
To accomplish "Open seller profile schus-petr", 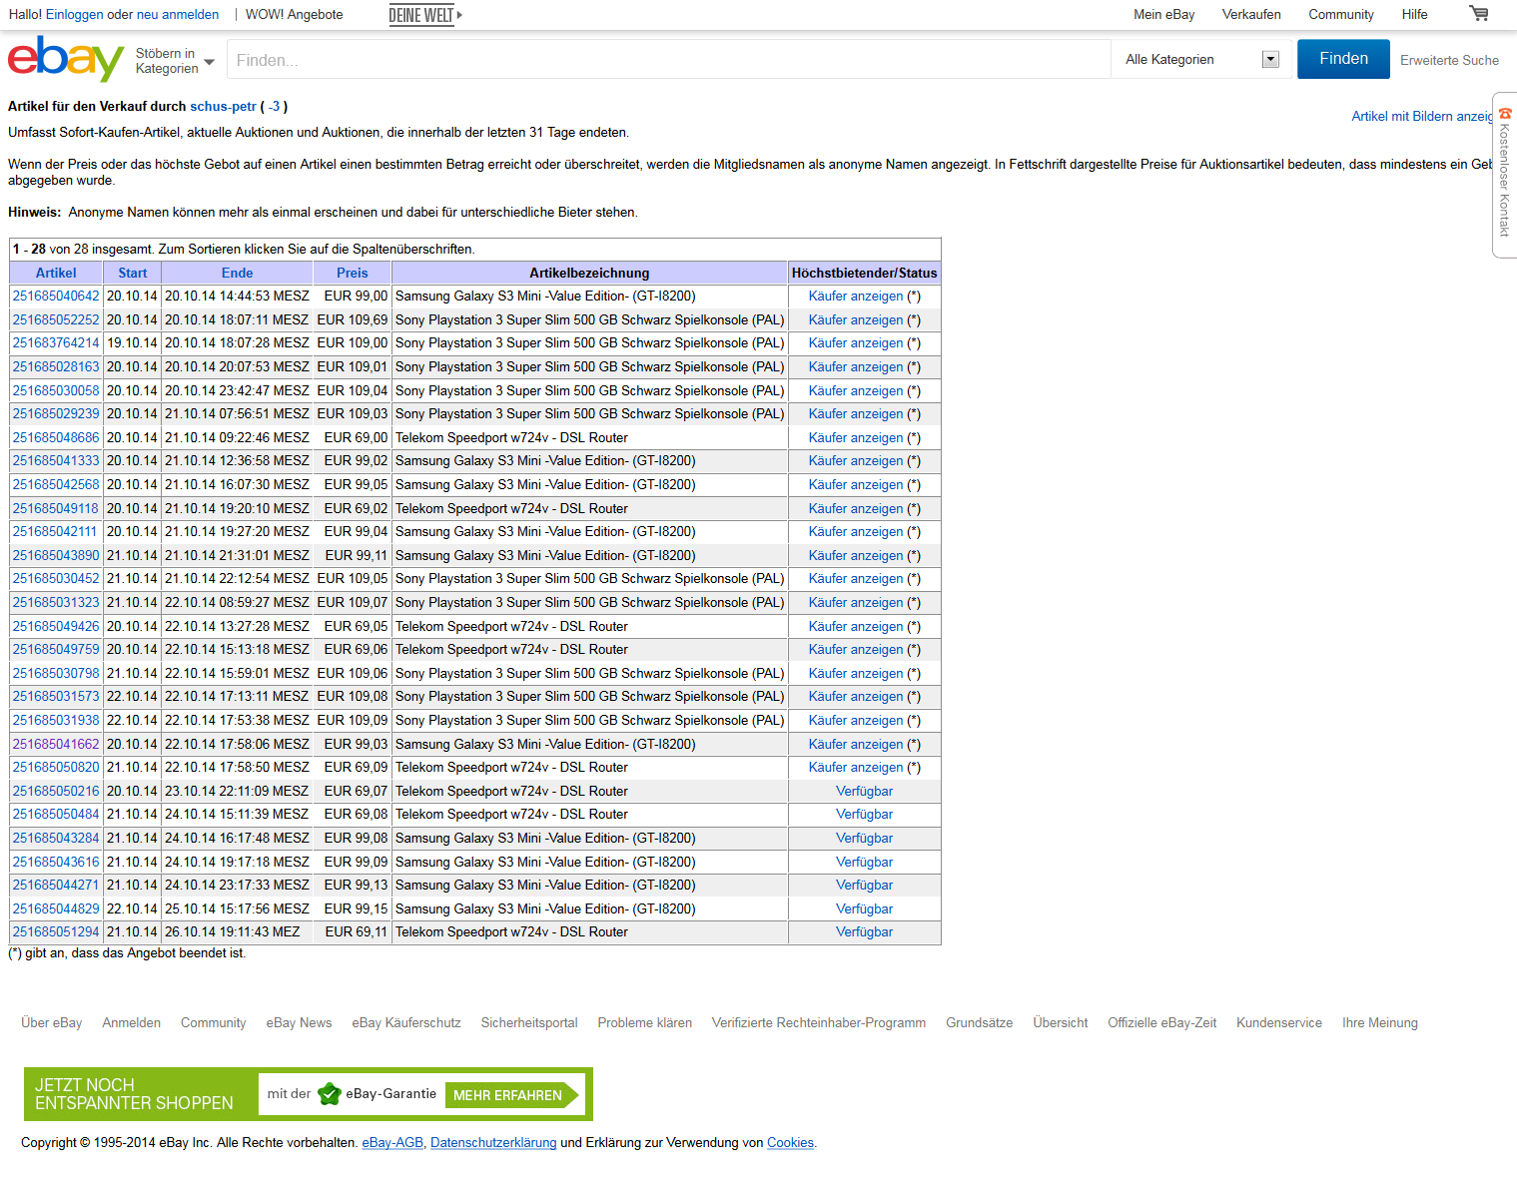I will pyautogui.click(x=224, y=107).
